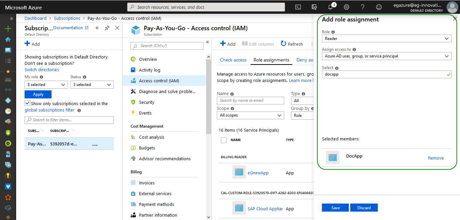Screen dimensions: 460x220
Task: Open the Role dropdown set to Reader
Action: pyautogui.click(x=387, y=39)
